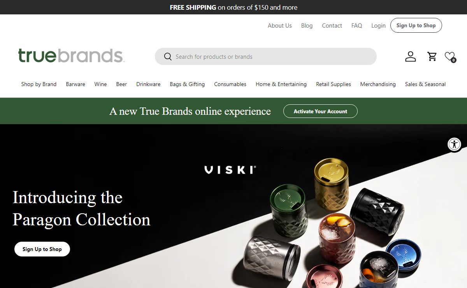
Task: Select Bags & Gifting in navigation
Action: (187, 84)
